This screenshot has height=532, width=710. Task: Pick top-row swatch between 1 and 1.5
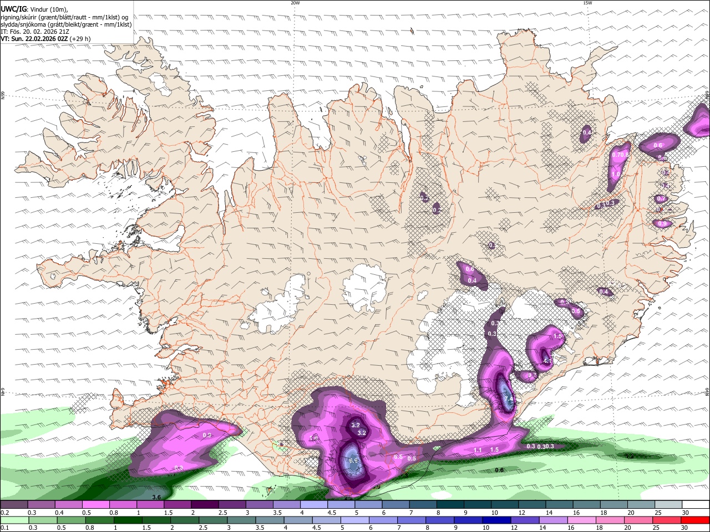[150, 505]
